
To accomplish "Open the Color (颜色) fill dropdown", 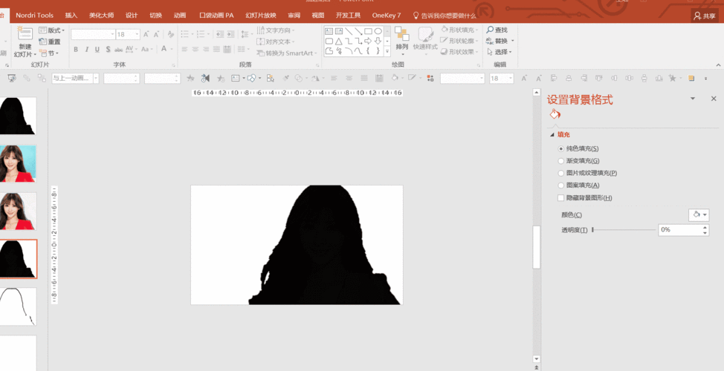I will pos(699,214).
